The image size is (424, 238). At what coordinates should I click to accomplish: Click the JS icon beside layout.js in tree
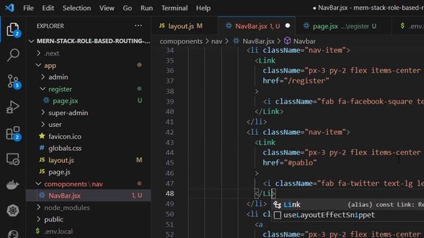(42, 160)
